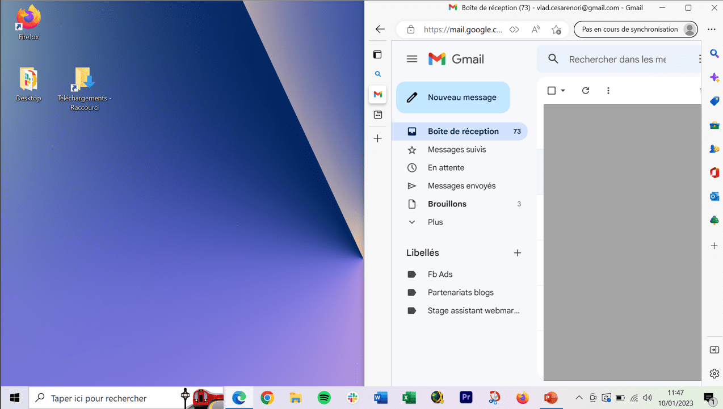
Task: Focus the Rechercher dans les messages field
Action: [617, 59]
